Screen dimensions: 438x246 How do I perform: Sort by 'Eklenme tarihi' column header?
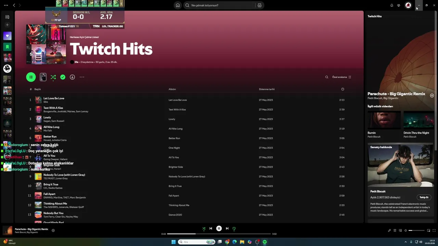pos(267,89)
